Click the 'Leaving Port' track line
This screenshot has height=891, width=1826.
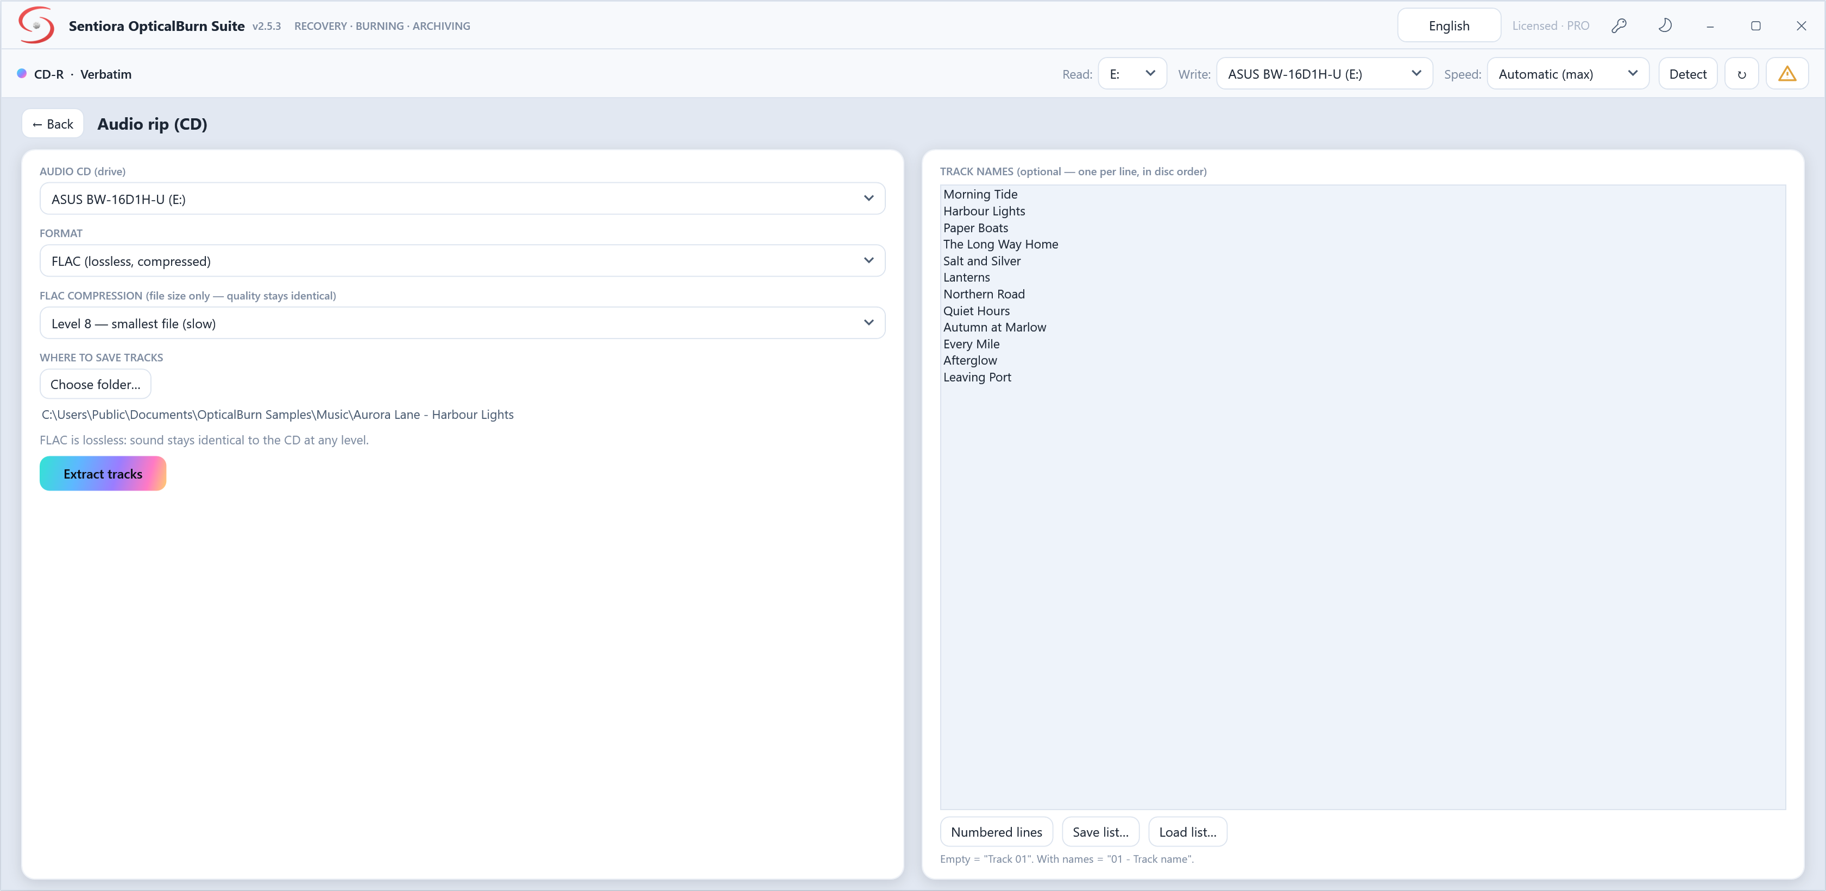pyautogui.click(x=977, y=378)
